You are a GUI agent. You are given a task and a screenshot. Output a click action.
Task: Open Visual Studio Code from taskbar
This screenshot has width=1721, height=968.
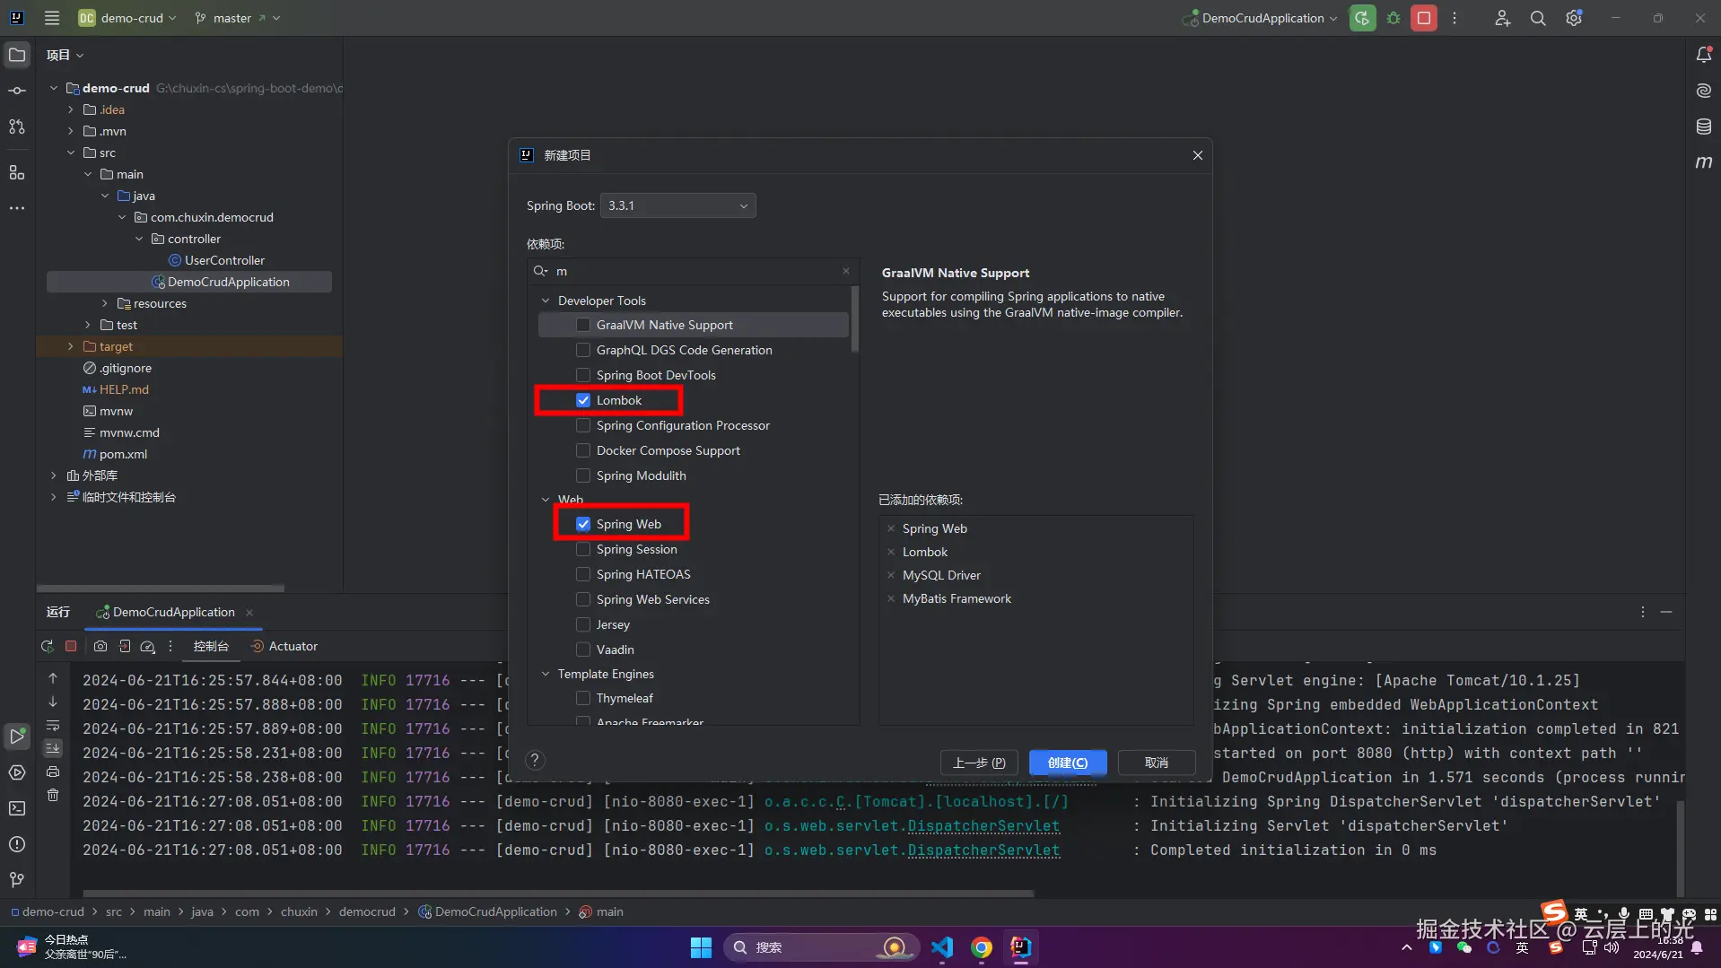click(942, 947)
